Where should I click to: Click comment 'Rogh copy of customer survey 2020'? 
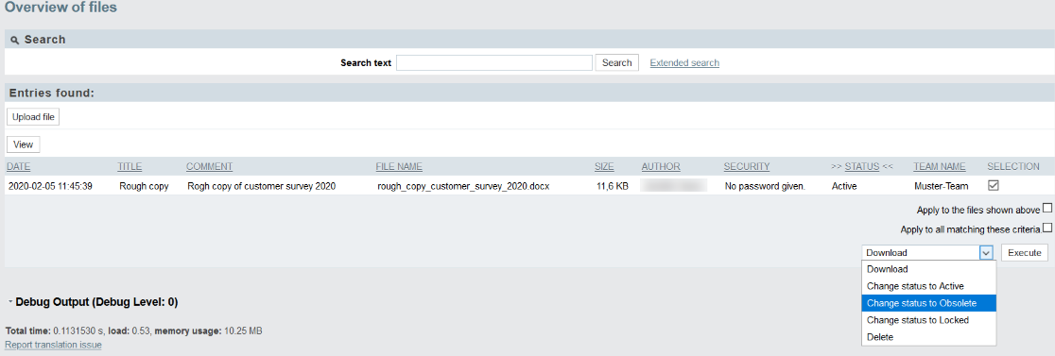261,186
